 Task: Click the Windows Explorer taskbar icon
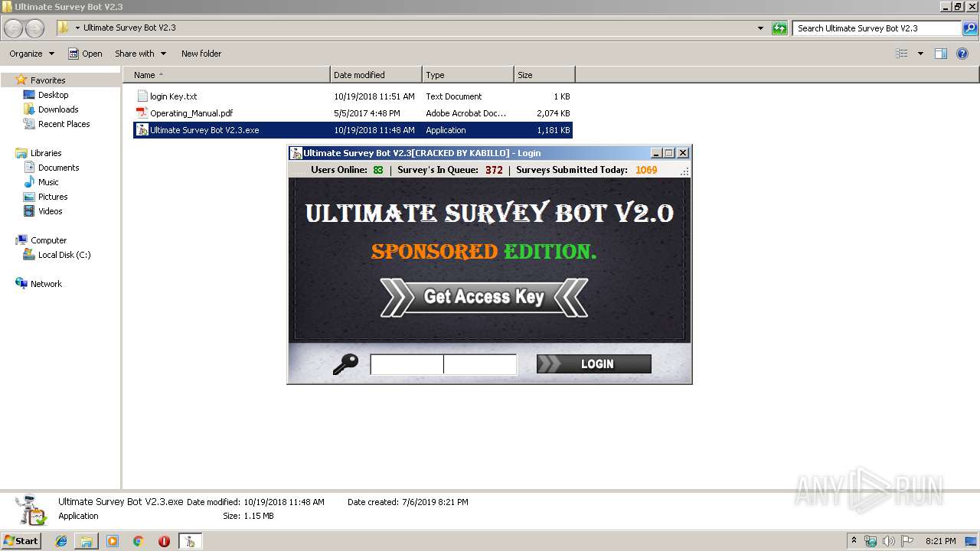coord(87,541)
